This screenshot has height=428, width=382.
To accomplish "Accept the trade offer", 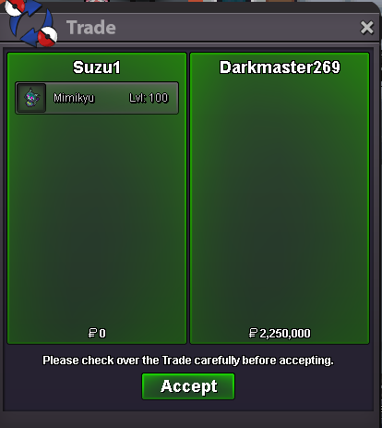I will (188, 386).
